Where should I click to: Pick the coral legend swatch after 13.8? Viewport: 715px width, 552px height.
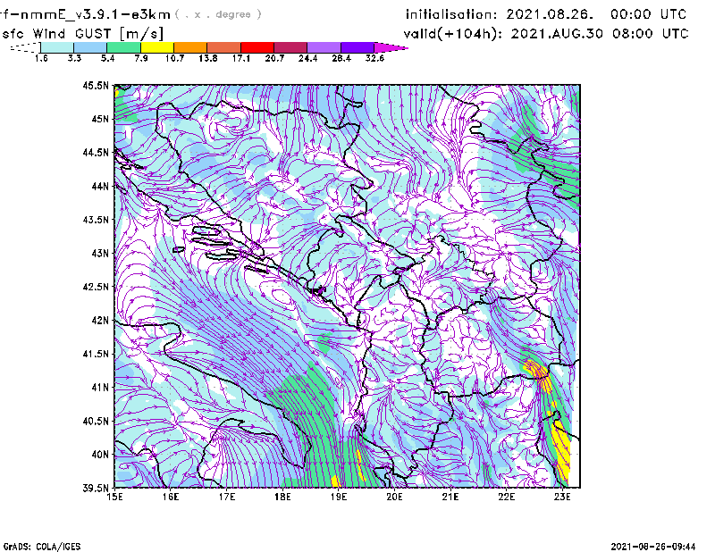224,47
